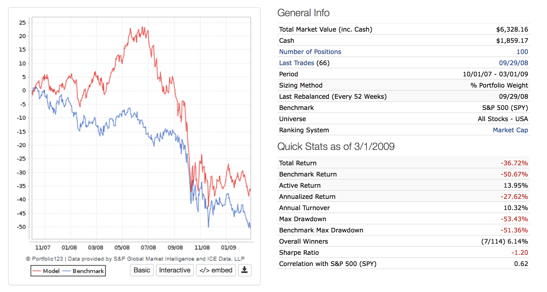
Task: Click the Portfolio123 copyright text under chart
Action: tap(135, 259)
